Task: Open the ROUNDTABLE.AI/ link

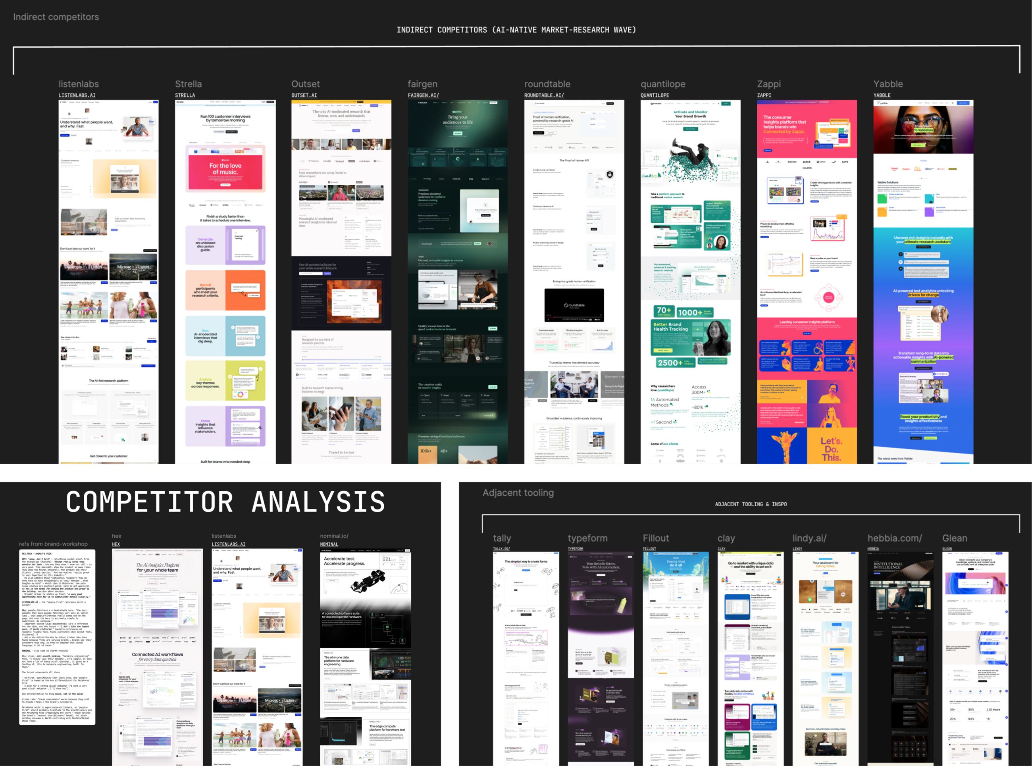Action: [x=544, y=96]
